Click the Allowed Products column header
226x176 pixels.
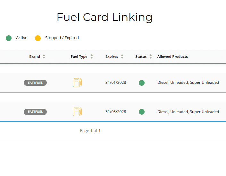click(172, 57)
